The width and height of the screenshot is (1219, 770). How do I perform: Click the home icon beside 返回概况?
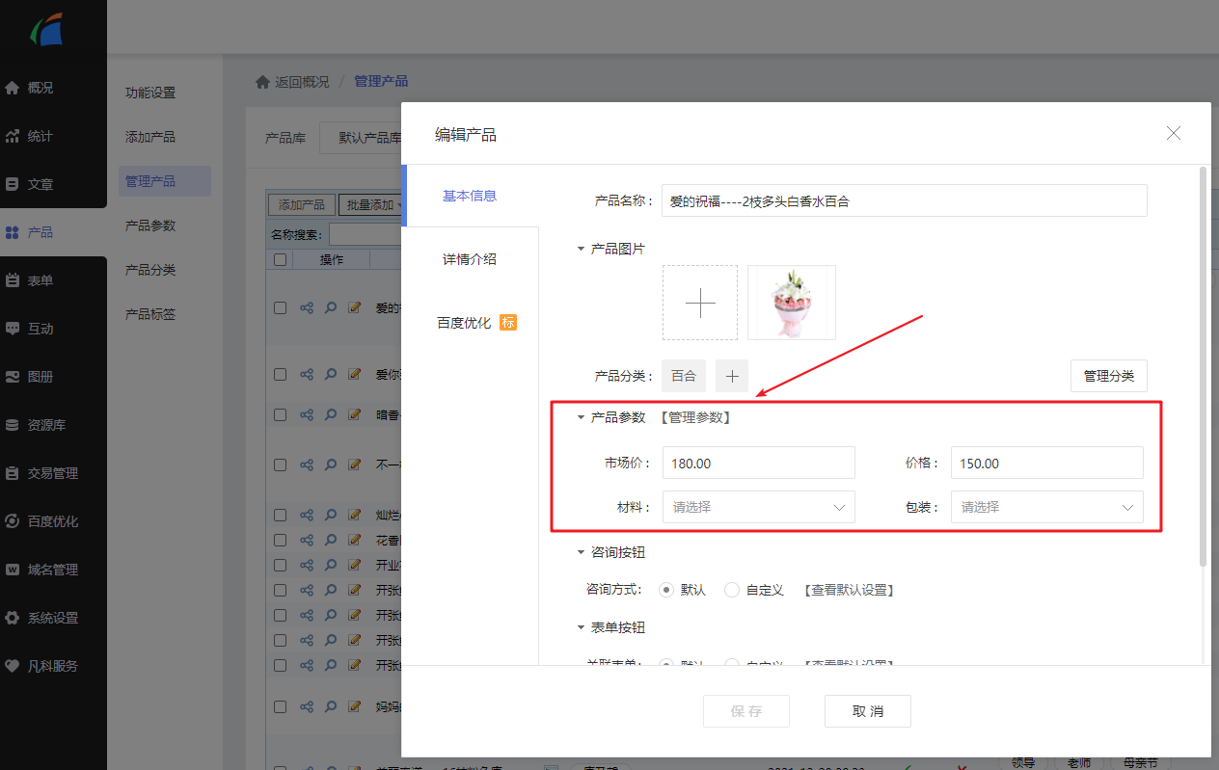[262, 82]
